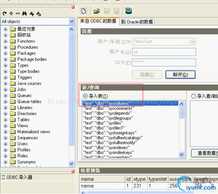Select the "test"."dbo"."sysindexkeys" table
The width and height of the screenshot is (218, 194).
[130, 152]
